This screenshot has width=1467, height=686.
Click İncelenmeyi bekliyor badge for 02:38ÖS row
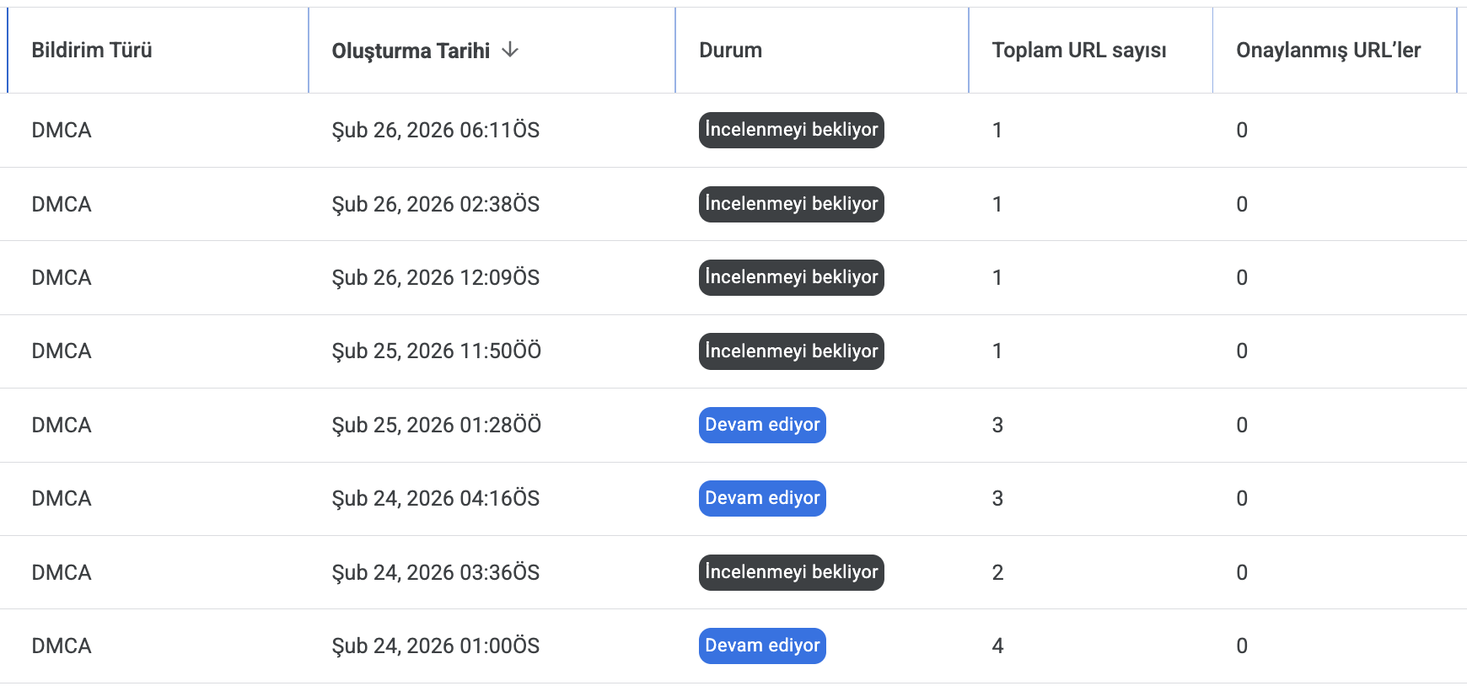click(x=791, y=204)
